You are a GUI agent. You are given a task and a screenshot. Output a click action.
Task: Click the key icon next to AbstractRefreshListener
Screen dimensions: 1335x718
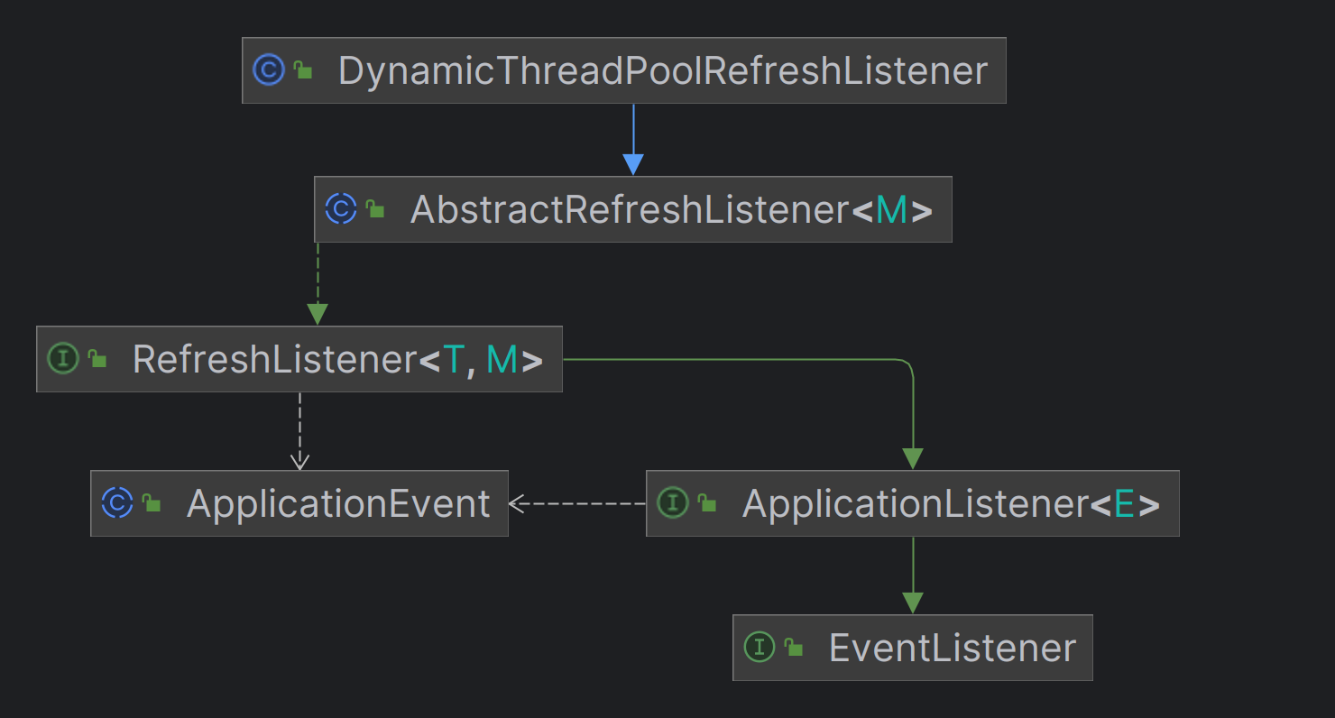coord(374,209)
